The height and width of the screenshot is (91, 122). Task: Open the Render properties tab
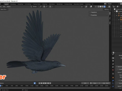113,58
